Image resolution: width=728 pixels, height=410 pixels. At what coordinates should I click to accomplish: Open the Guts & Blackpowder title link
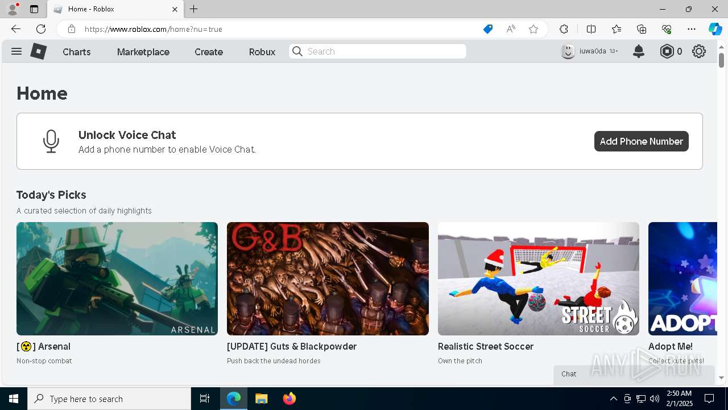pos(292,346)
